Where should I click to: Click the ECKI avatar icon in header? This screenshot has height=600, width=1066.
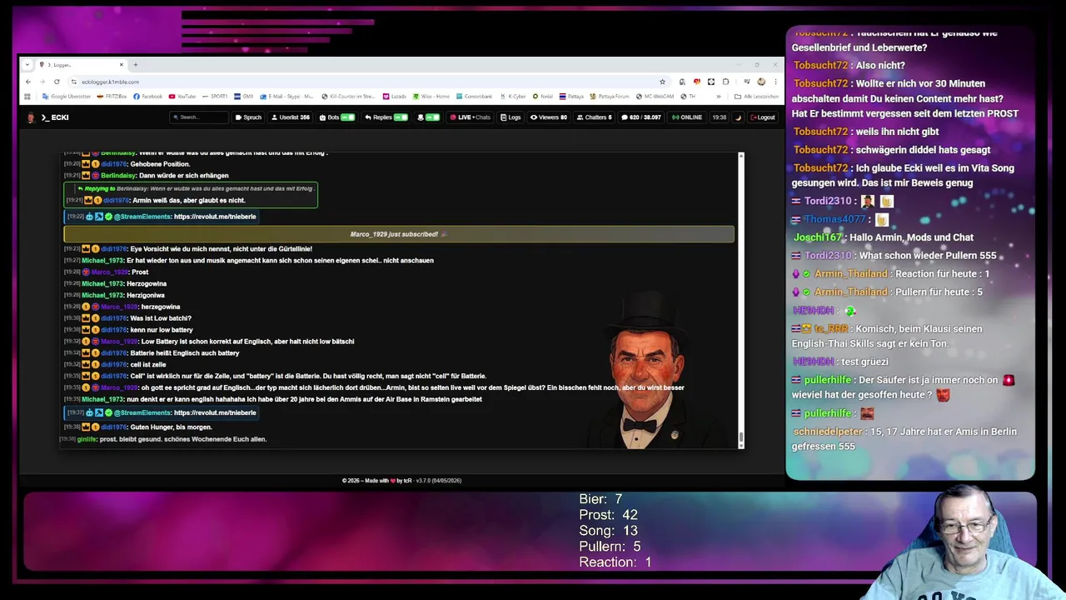tap(31, 117)
